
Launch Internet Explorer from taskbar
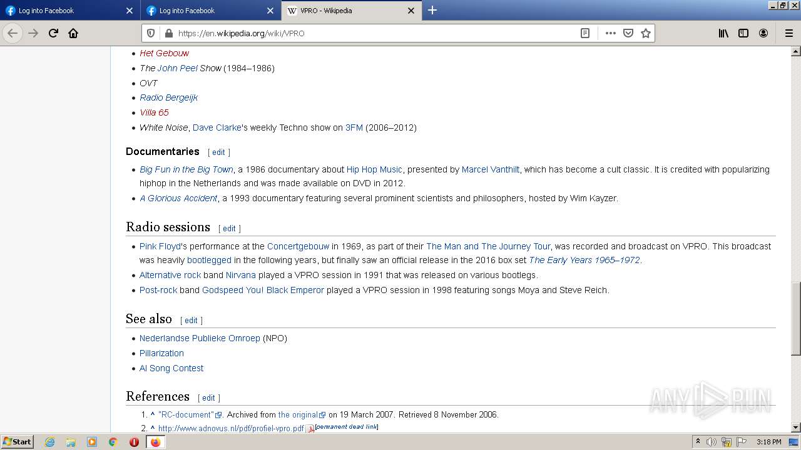[50, 442]
